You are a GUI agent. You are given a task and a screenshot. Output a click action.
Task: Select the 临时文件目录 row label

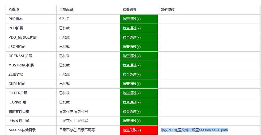click(19, 112)
